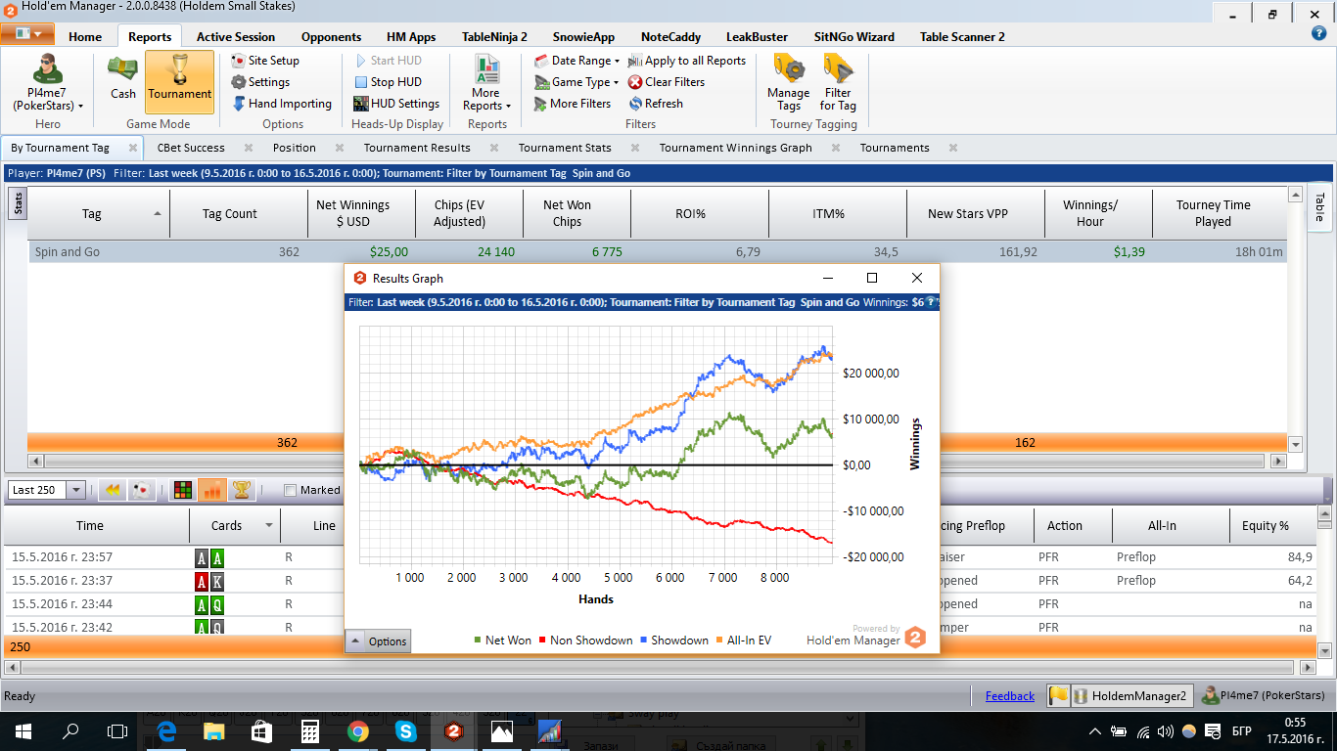Screen dimensions: 1337x751
Task: Switch to the CBet Success report tab
Action: pyautogui.click(x=191, y=148)
